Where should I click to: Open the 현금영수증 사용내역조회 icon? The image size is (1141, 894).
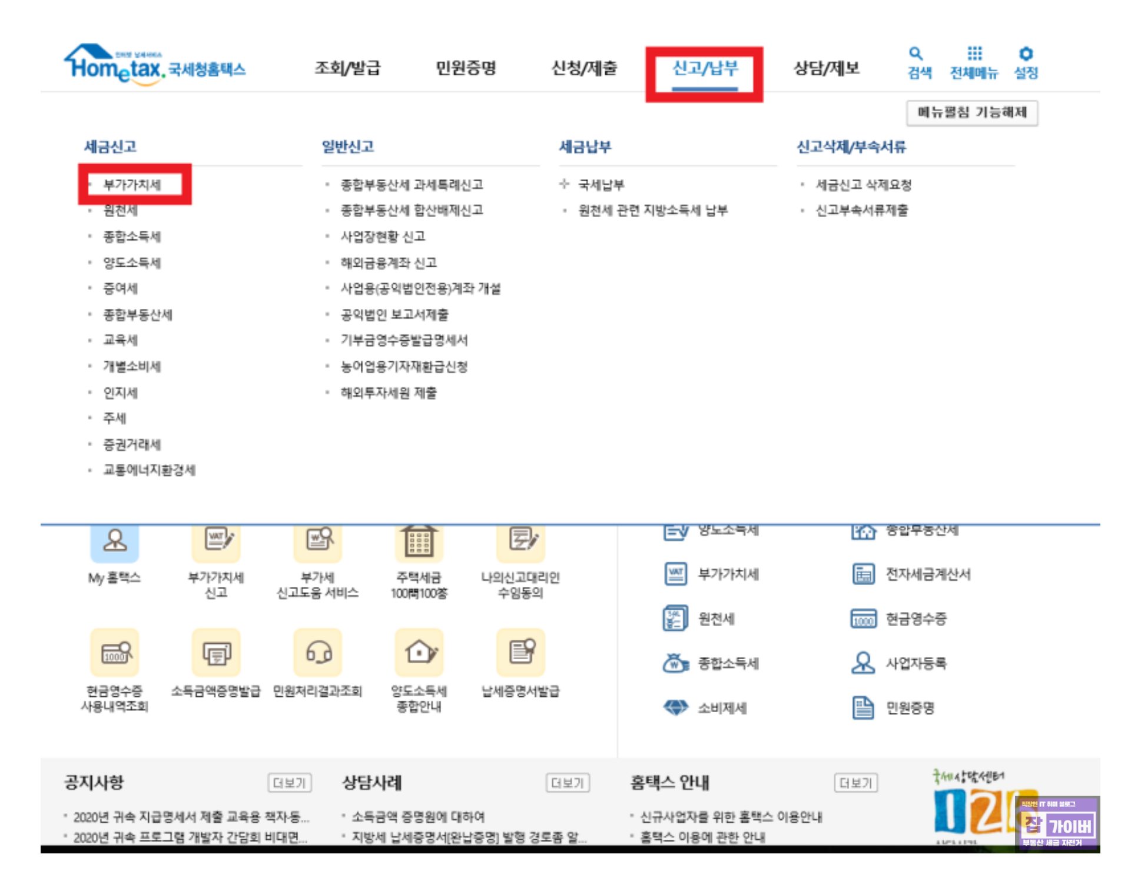114,653
